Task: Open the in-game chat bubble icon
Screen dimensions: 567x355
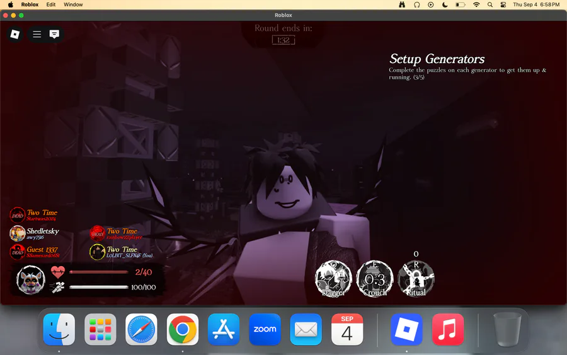Action: (x=54, y=35)
